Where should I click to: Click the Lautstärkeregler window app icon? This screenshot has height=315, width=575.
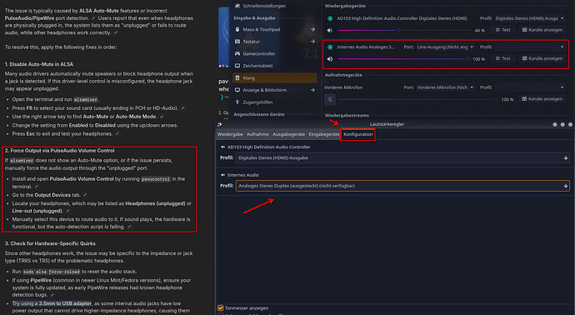(220, 124)
